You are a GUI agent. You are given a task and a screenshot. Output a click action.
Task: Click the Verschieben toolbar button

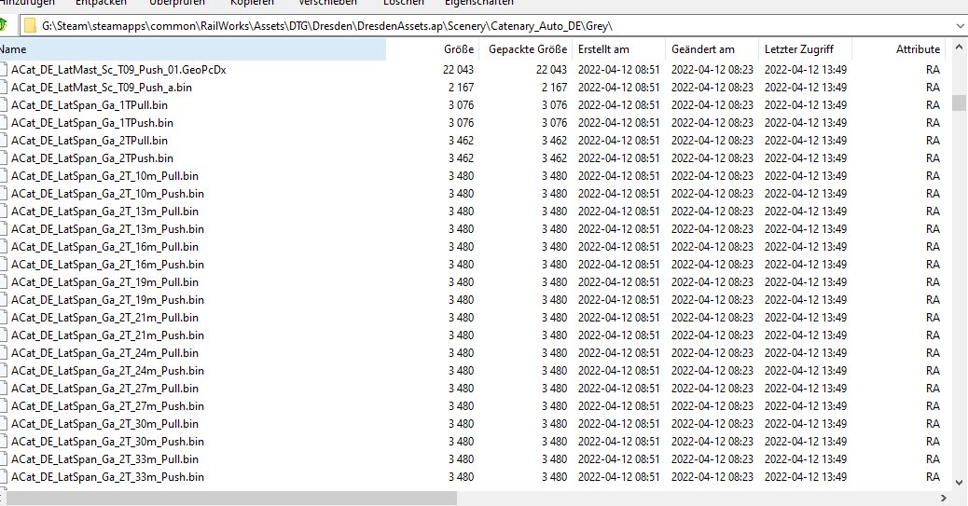point(328,3)
